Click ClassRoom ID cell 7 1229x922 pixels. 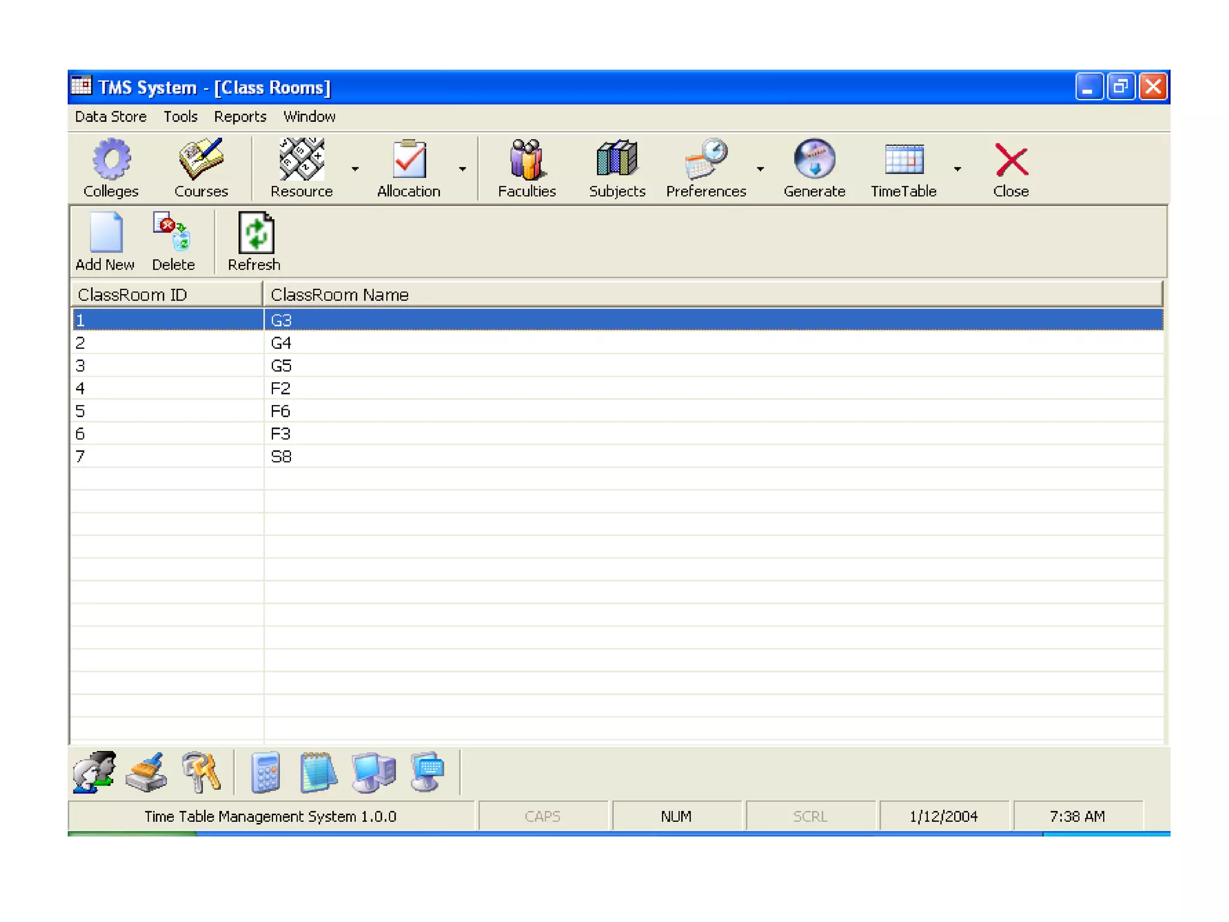pos(167,457)
